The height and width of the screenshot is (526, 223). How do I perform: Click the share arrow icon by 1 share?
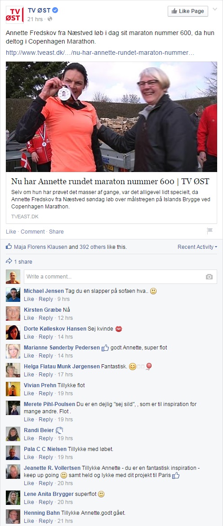pyautogui.click(x=9, y=261)
